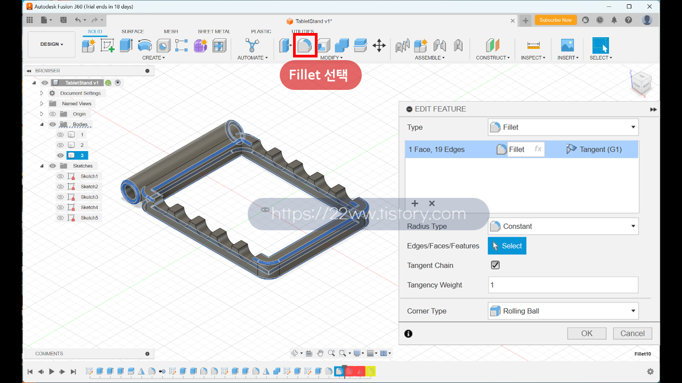Start a new sketch with Create Sketch

(x=107, y=45)
